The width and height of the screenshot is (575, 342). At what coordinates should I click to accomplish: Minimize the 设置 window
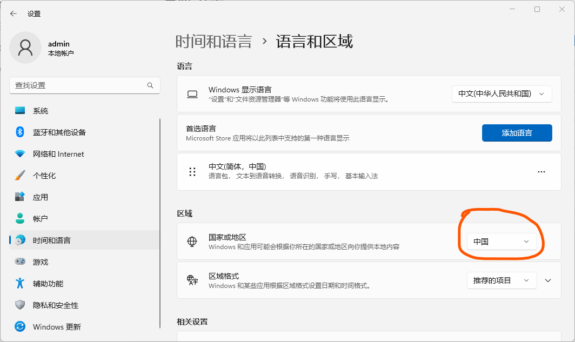click(512, 9)
